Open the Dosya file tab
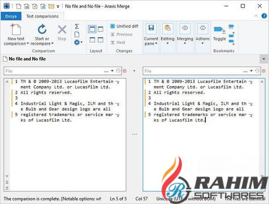This screenshot has height=204, width=269. [11, 16]
